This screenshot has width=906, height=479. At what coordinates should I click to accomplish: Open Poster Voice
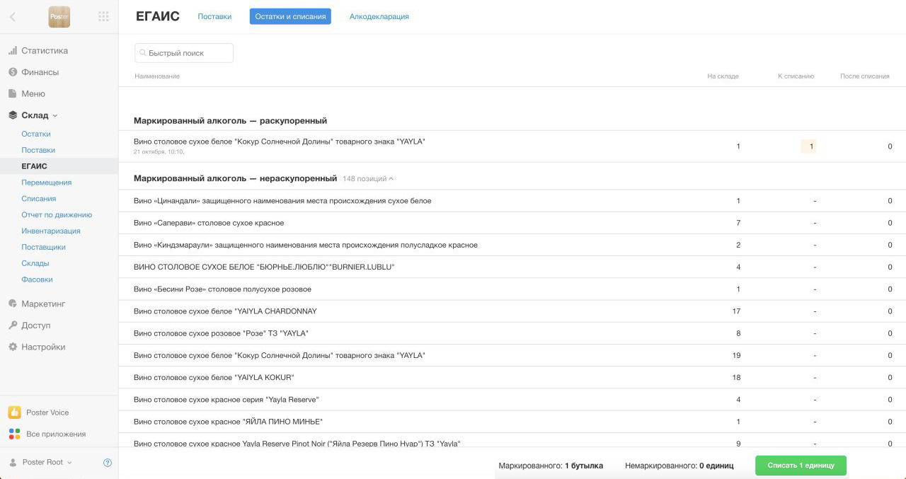click(x=47, y=412)
